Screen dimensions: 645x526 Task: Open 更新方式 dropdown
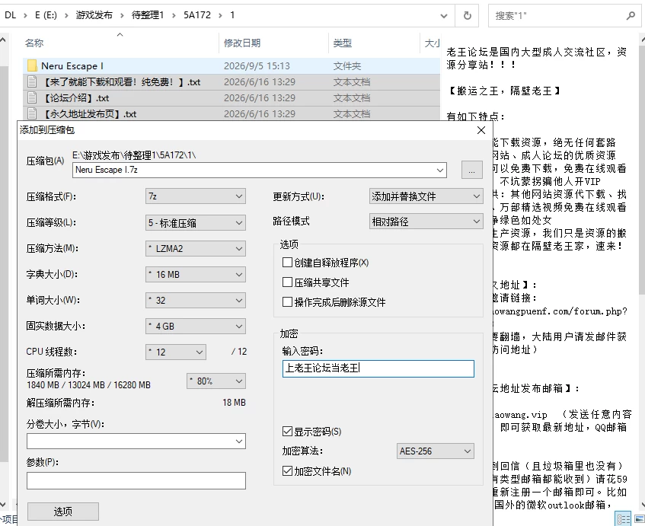[426, 196]
